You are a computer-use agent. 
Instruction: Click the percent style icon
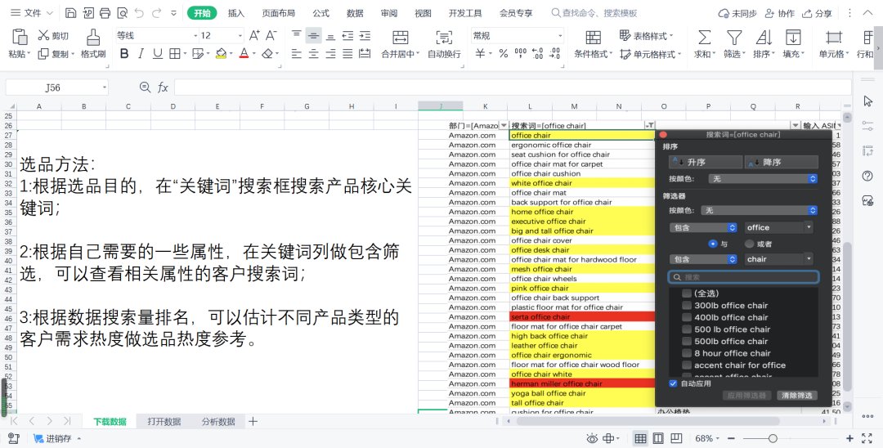(504, 54)
